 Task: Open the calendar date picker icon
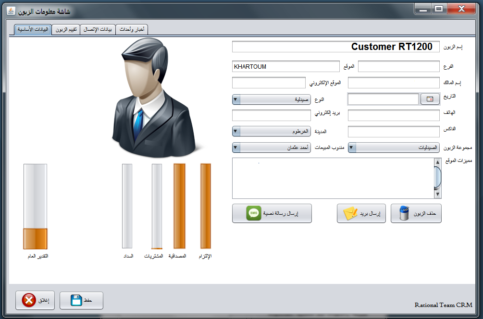[430, 99]
